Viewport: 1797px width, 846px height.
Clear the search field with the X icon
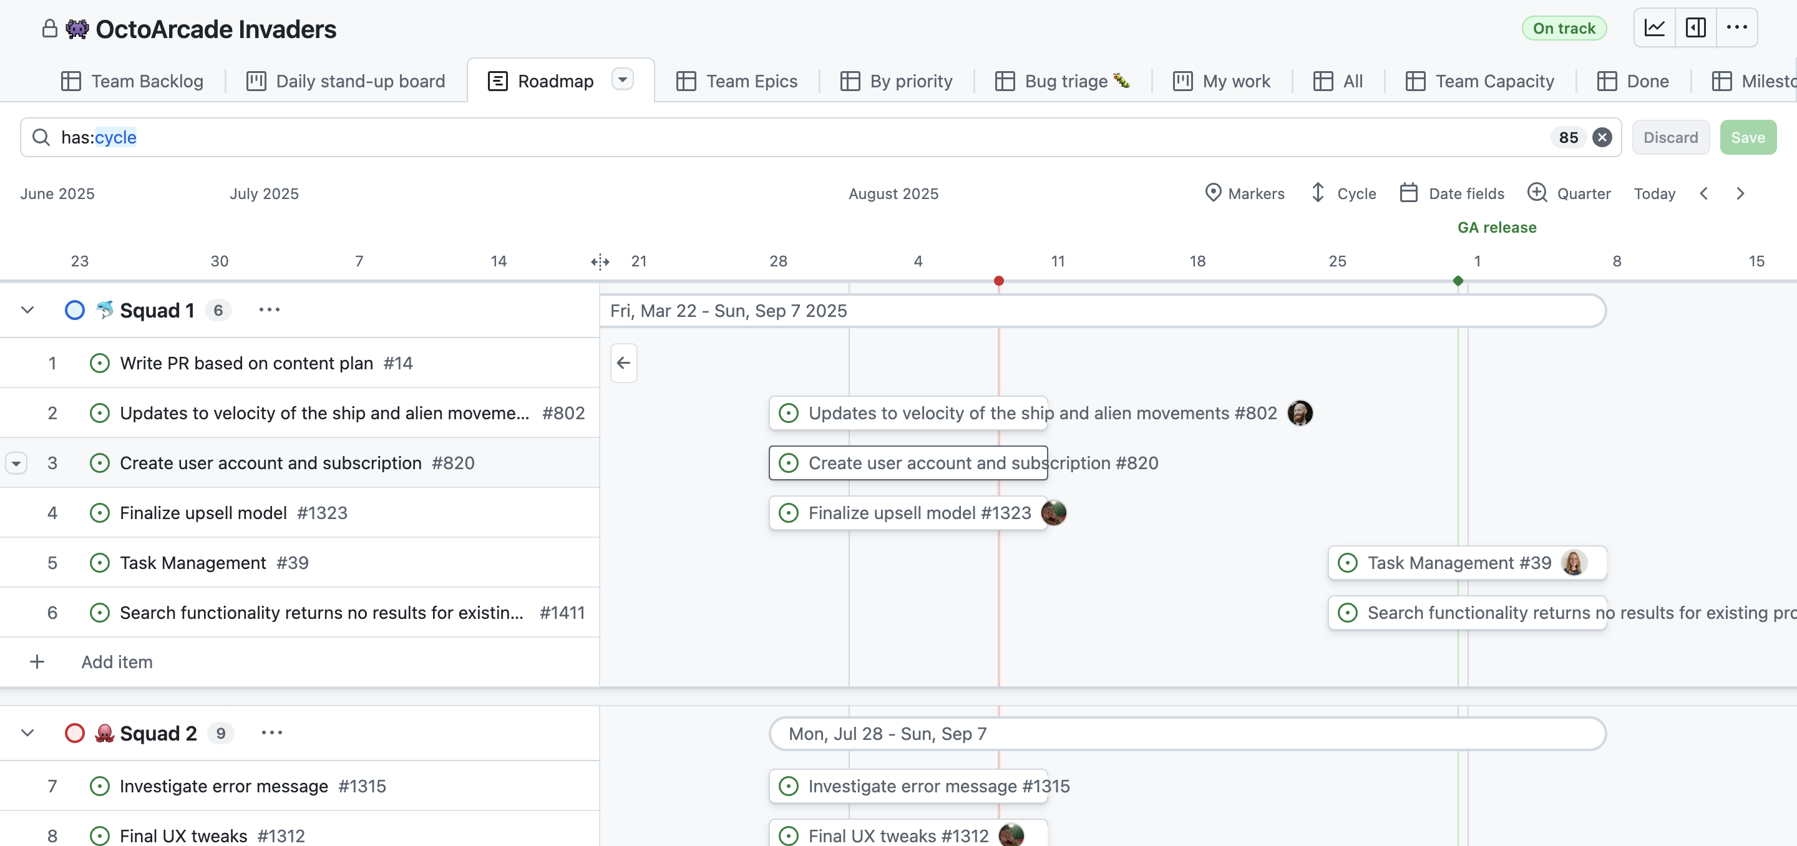pos(1602,137)
